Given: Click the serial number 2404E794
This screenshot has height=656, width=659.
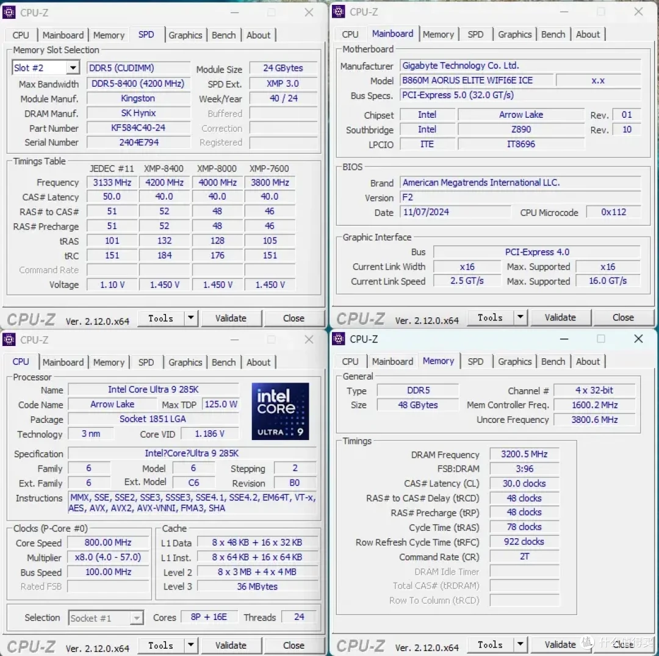Looking at the screenshot, I should pyautogui.click(x=139, y=142).
